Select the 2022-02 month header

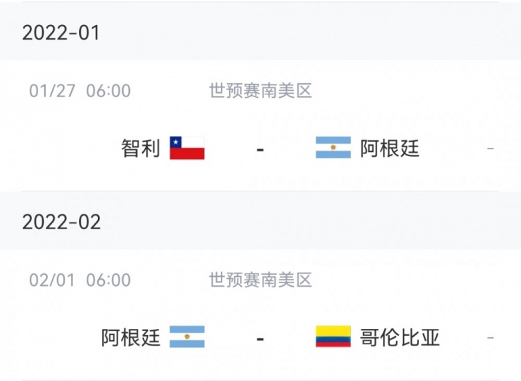(260, 221)
